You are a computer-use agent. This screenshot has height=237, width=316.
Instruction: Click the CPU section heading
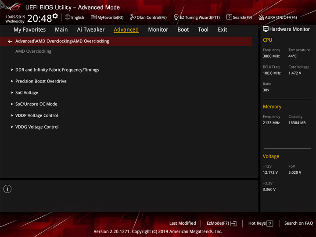tap(267, 40)
